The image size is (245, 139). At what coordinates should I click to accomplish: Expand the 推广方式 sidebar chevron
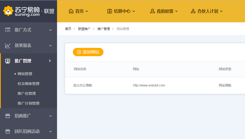(x=50, y=30)
